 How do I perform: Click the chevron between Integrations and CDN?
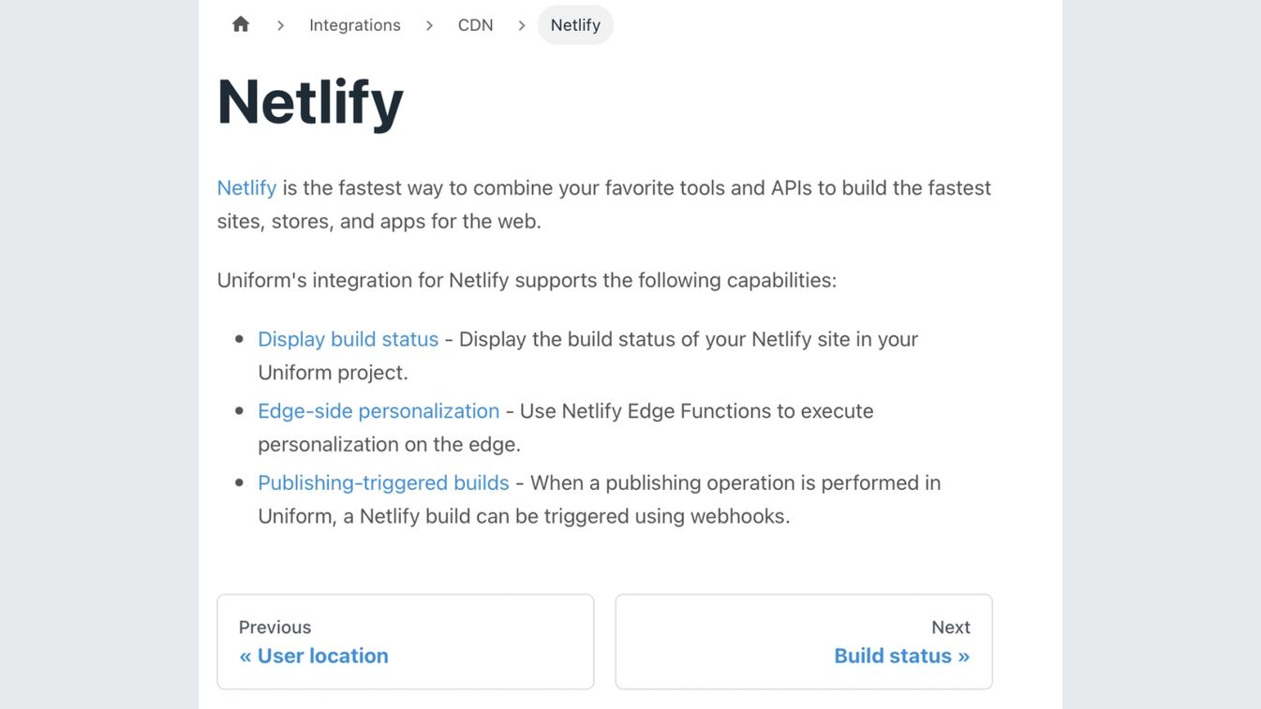click(429, 25)
